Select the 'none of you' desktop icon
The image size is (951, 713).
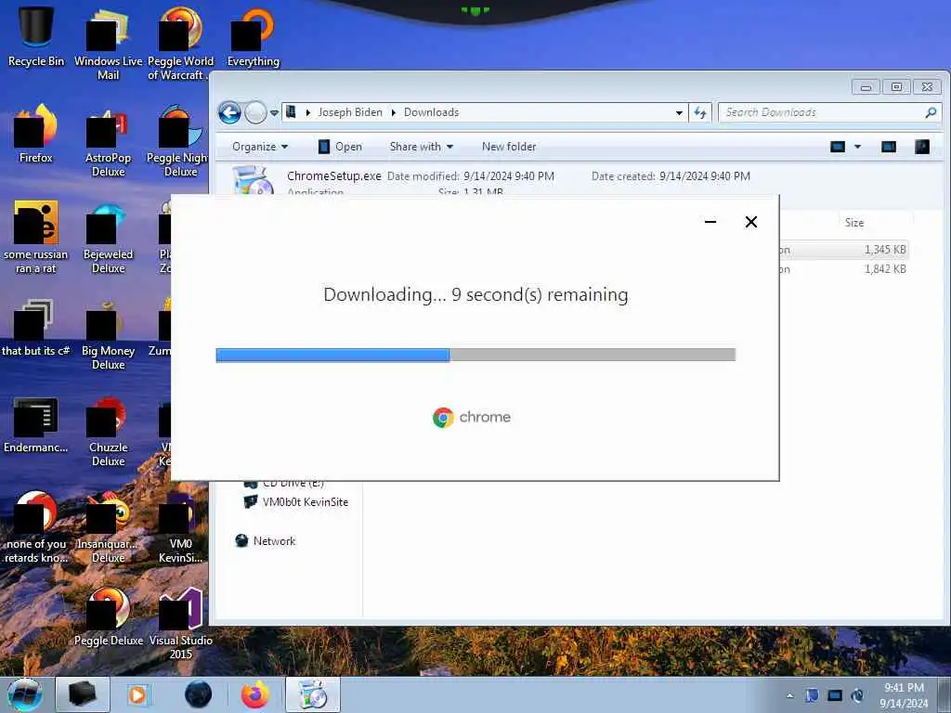pyautogui.click(x=36, y=527)
